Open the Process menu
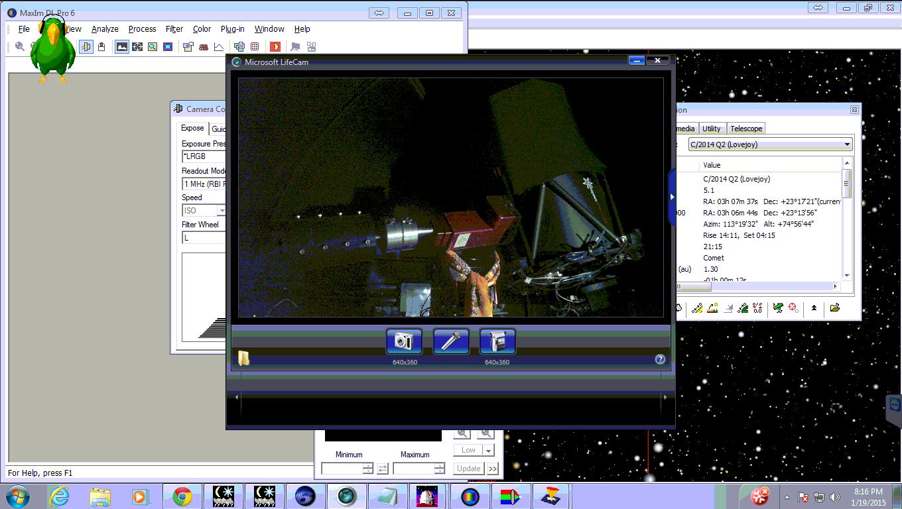 (x=142, y=29)
